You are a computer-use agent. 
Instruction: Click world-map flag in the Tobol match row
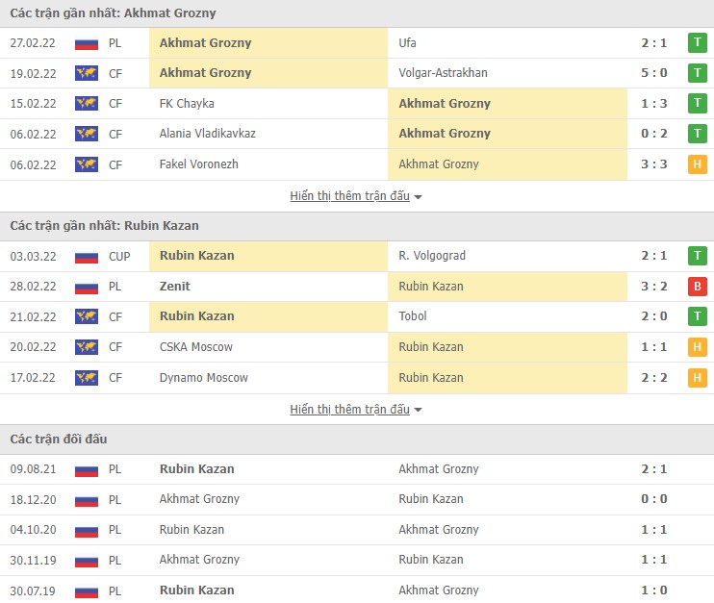click(x=87, y=316)
